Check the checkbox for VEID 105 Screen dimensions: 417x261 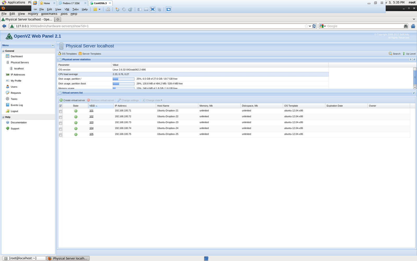coord(60,135)
